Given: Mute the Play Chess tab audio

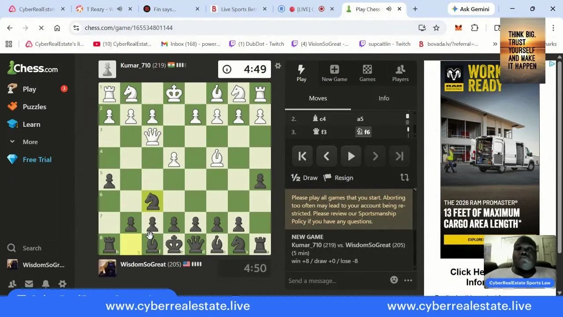Looking at the screenshot, I should click(389, 9).
